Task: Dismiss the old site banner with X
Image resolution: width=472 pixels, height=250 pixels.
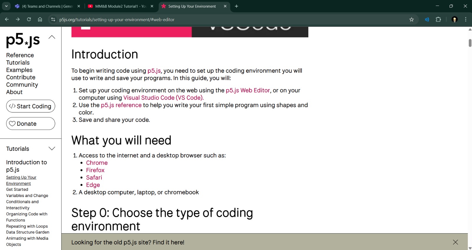Action: coord(455,242)
